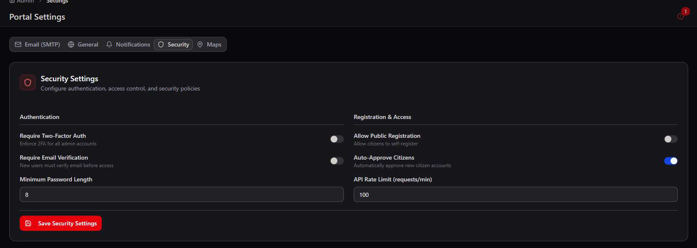Click the Security Settings title text

tap(69, 79)
